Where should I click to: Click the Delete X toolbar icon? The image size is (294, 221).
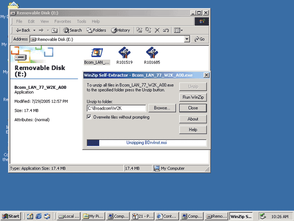157,30
